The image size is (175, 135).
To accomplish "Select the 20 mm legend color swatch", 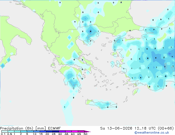I will [49, 131].
